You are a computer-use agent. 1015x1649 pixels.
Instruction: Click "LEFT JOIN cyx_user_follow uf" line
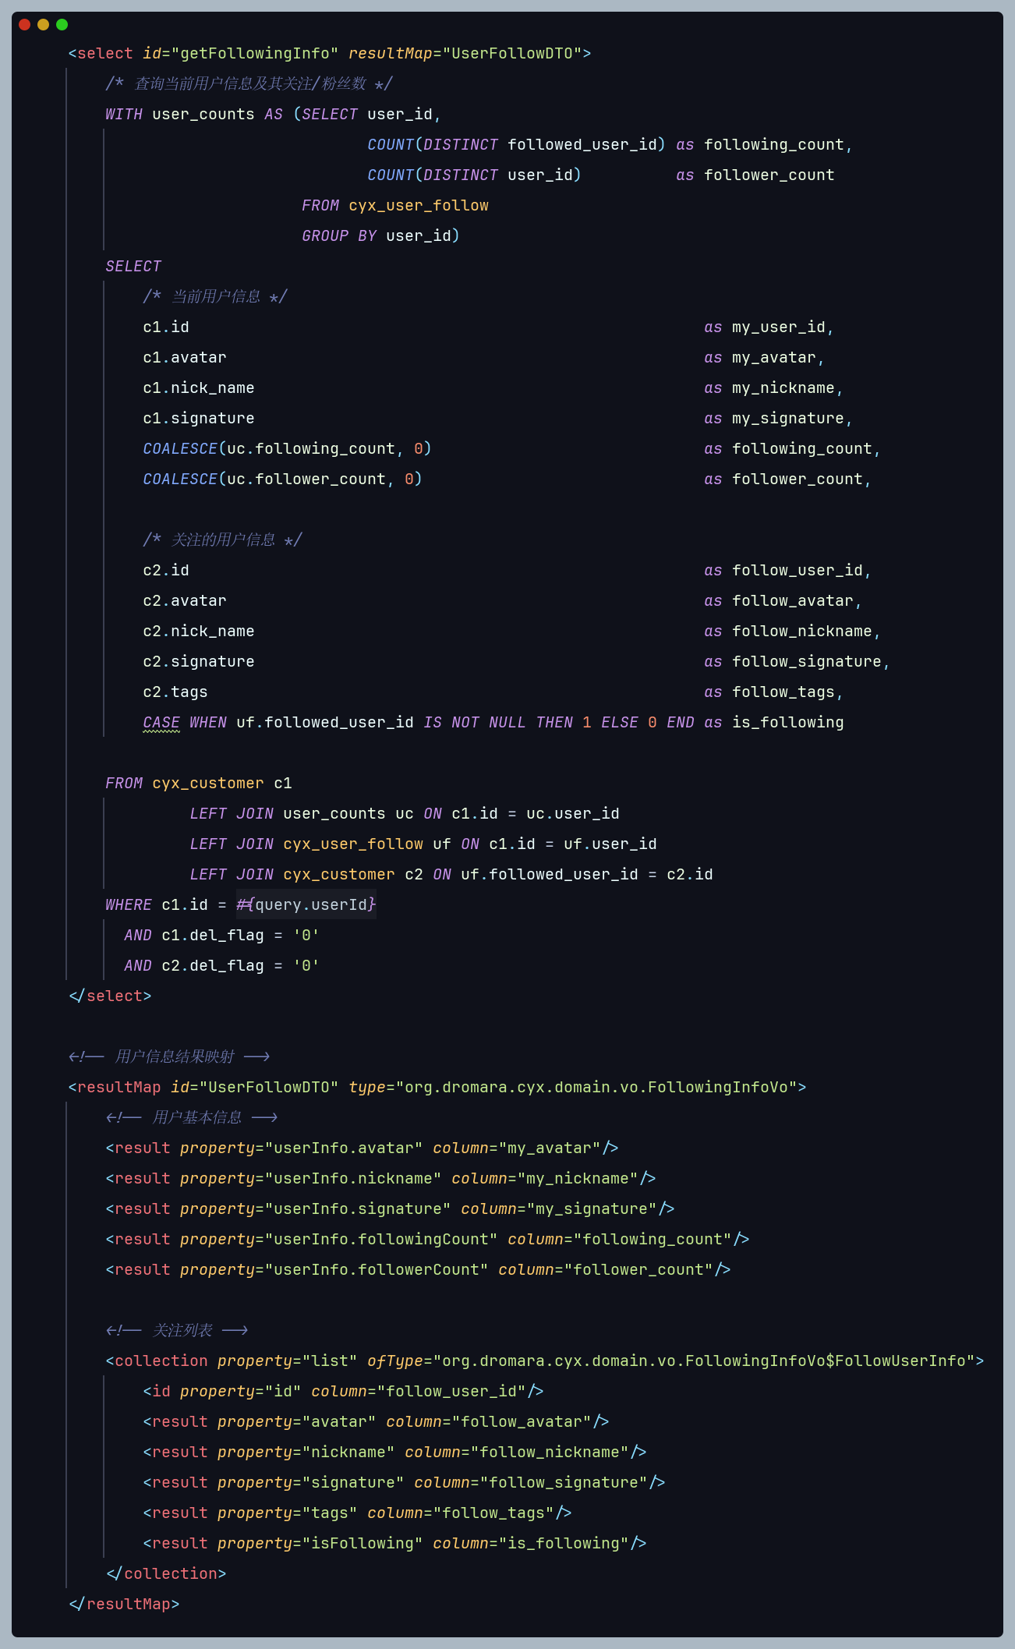(423, 844)
